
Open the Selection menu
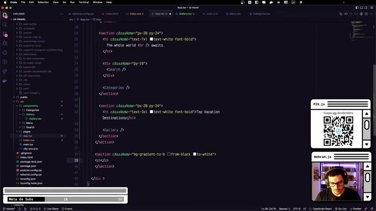click(x=43, y=2)
